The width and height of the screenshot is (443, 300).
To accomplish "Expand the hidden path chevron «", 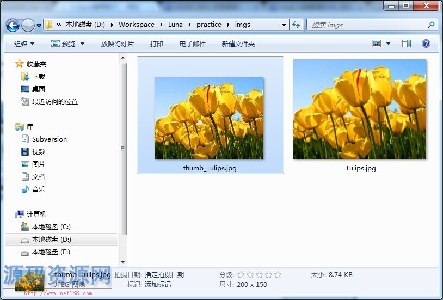I will click(x=59, y=25).
